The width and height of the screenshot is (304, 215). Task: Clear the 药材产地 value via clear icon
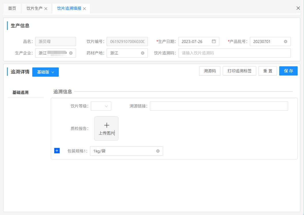coord(143,53)
